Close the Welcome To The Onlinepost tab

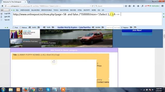click(25, 2)
